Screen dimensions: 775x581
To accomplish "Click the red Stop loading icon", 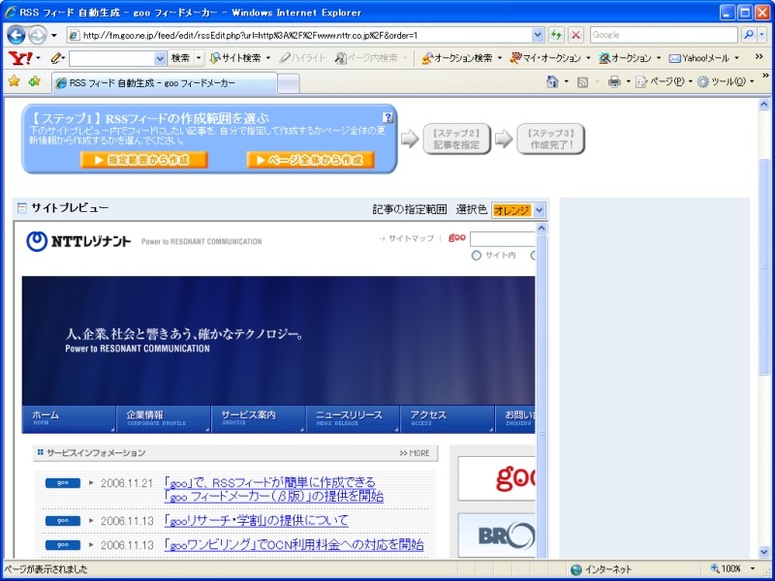I will [575, 35].
